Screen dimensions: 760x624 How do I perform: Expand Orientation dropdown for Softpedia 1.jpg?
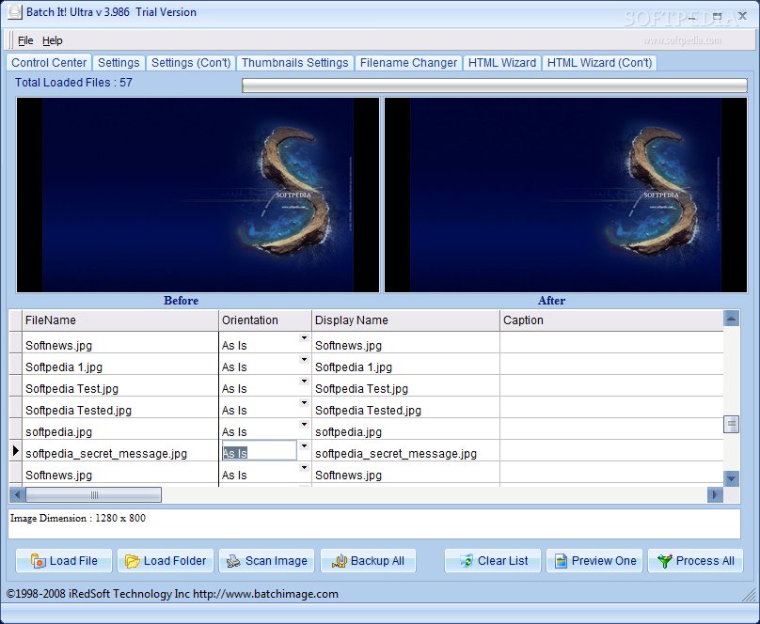(x=304, y=359)
